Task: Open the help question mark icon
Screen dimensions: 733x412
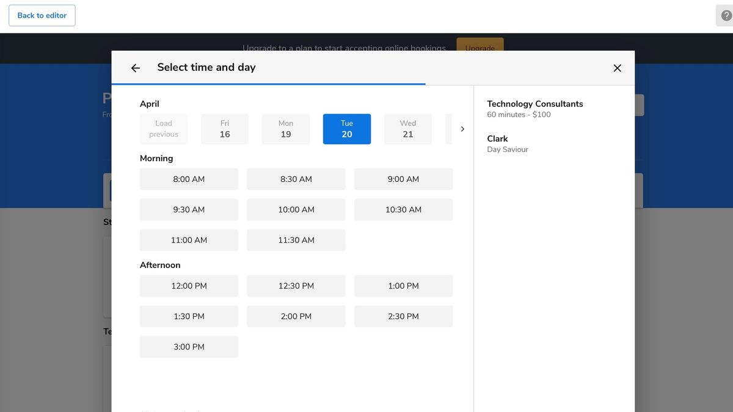Action: pyautogui.click(x=726, y=16)
